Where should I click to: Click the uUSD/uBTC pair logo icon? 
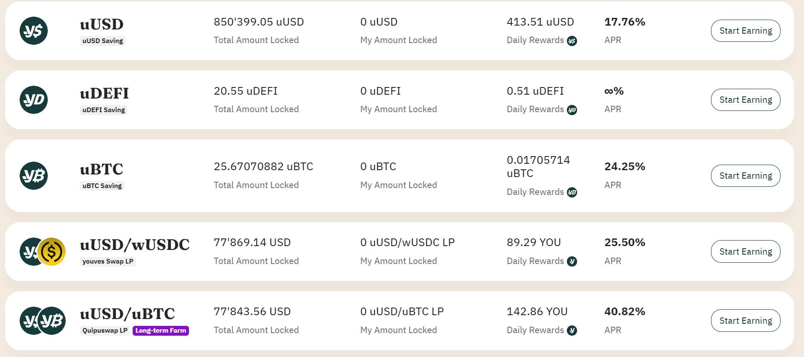point(43,321)
